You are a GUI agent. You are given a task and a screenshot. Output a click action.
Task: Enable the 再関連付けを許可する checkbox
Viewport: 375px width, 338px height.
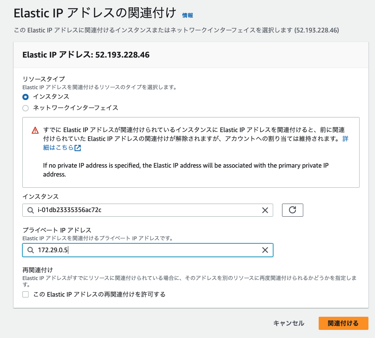click(25, 294)
